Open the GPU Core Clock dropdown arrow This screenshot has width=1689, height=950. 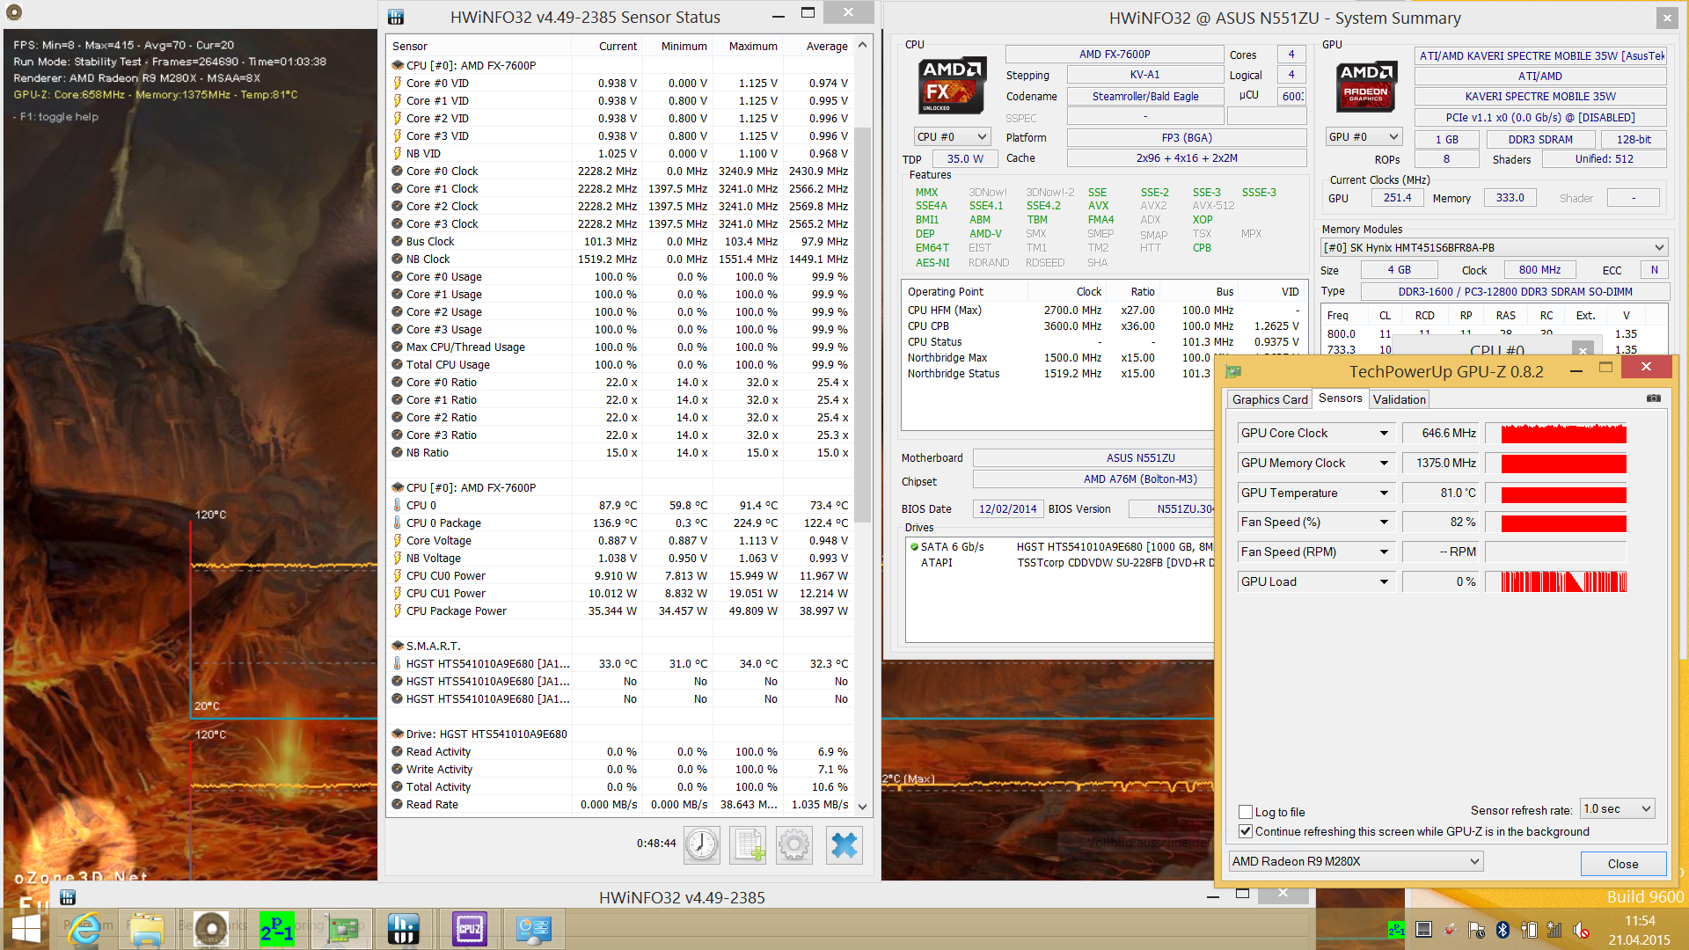(1384, 433)
